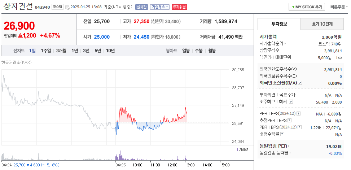Click the intraday price line chart

tap(152, 121)
